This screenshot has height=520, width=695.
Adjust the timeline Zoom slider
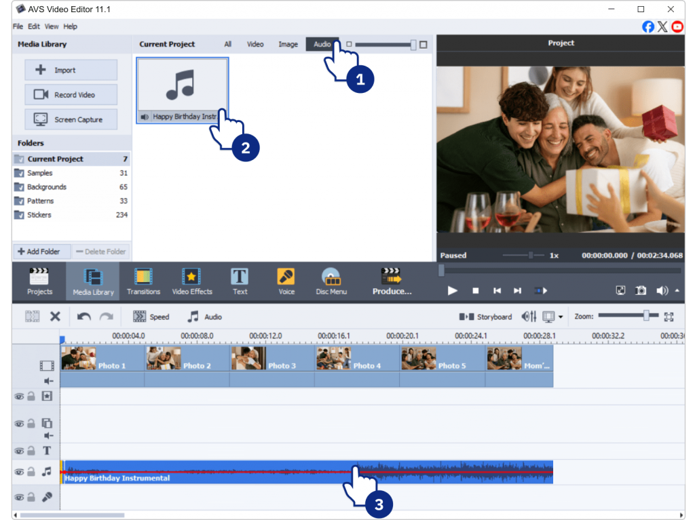point(646,316)
